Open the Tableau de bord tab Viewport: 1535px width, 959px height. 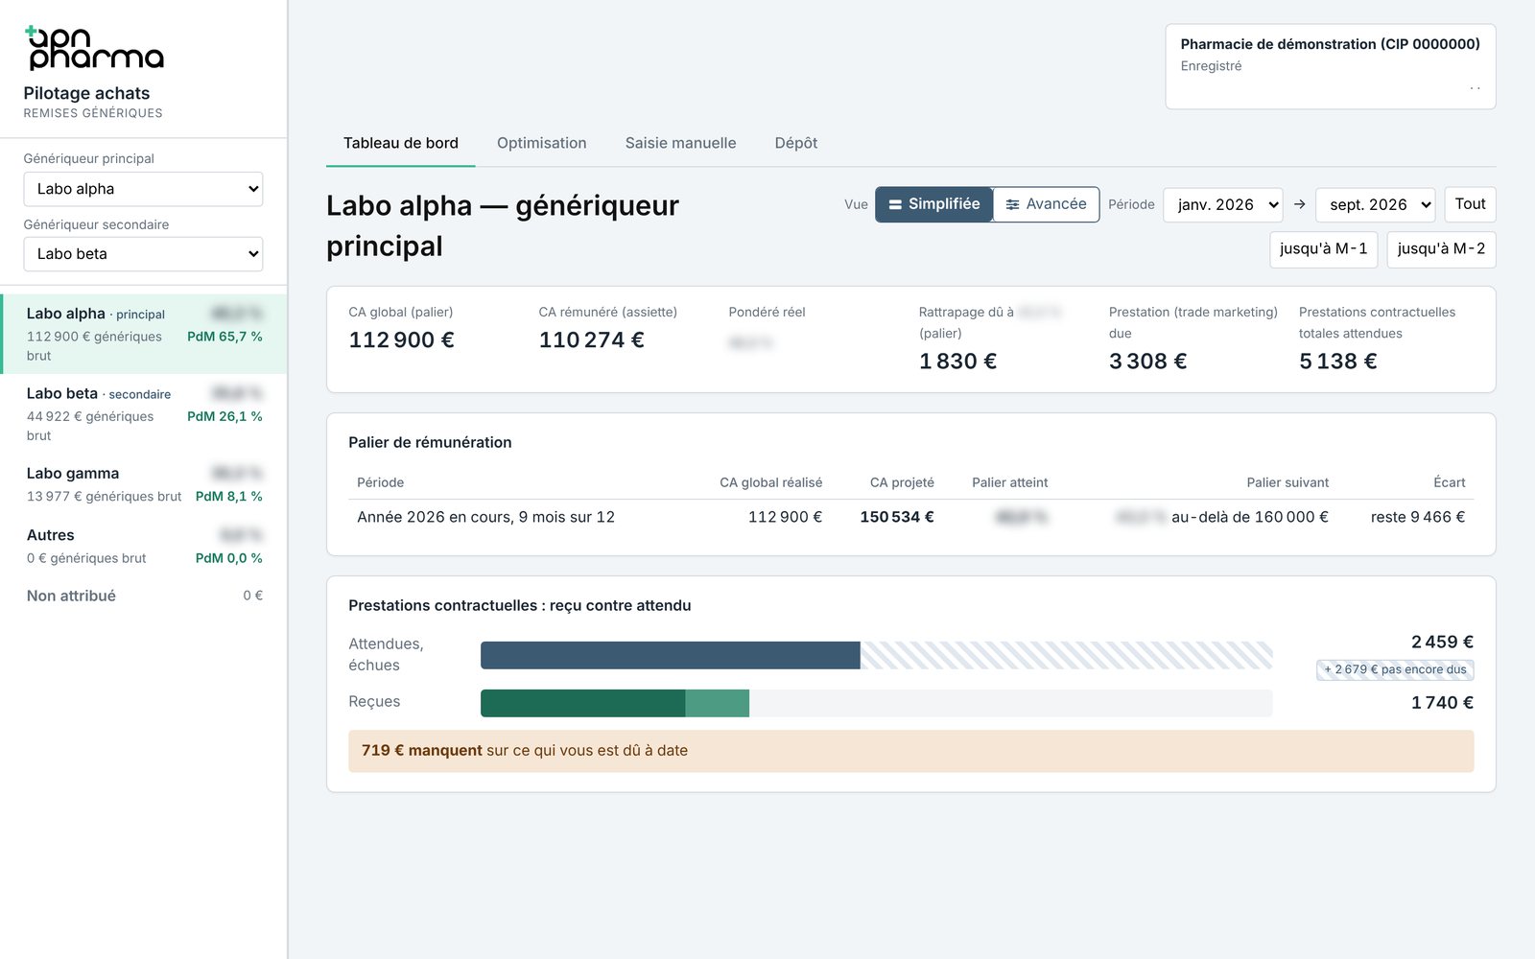[x=401, y=143]
